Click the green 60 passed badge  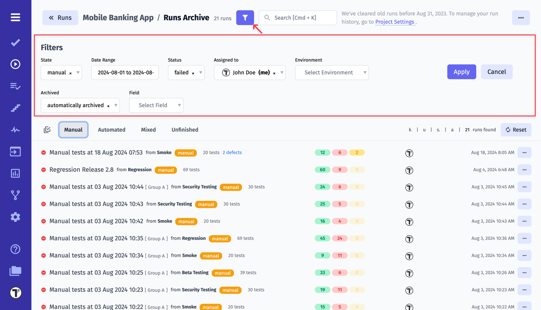(x=322, y=170)
